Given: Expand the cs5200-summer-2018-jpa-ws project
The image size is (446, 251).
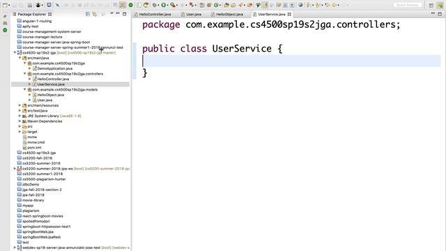Looking at the screenshot, I should click(x=15, y=169).
